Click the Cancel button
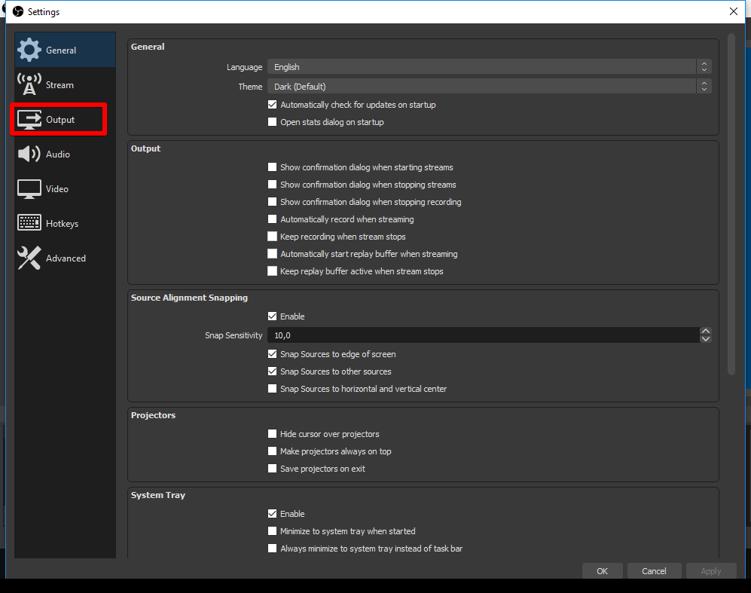This screenshot has height=593, width=751. (654, 570)
